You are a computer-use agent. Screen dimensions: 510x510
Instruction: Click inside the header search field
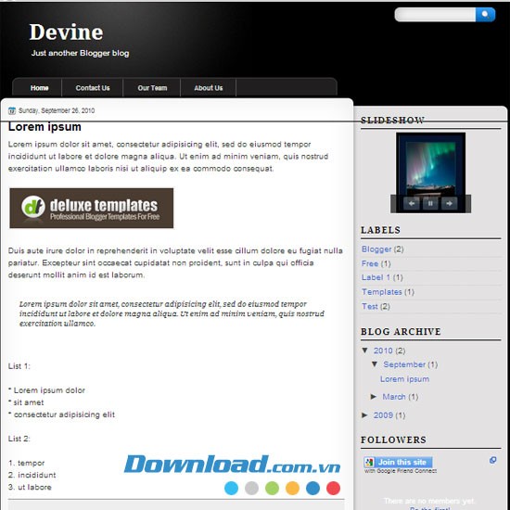pos(435,15)
